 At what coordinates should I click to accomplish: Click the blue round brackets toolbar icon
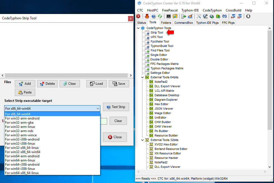pos(225,16)
